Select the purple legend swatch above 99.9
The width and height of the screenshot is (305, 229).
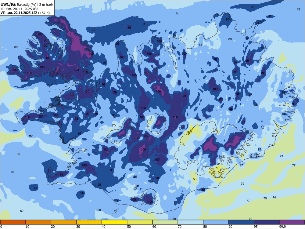[x=292, y=222]
